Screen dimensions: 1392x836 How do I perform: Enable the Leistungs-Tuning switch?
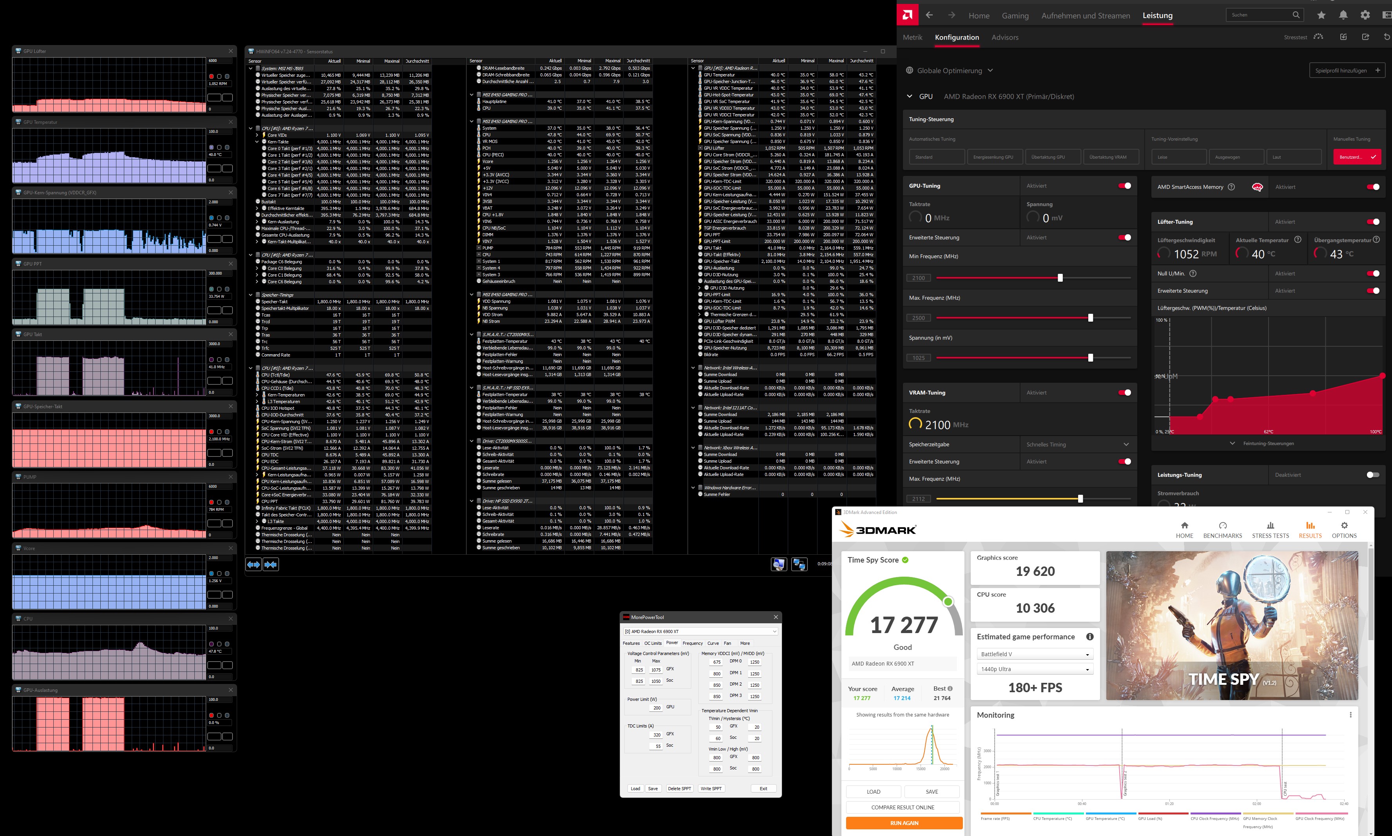1373,475
